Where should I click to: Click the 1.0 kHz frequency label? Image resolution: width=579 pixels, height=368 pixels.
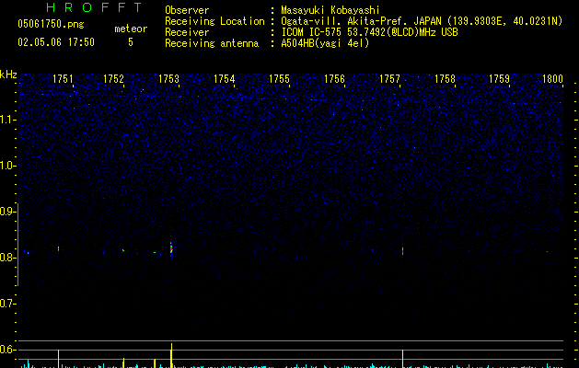pyautogui.click(x=7, y=166)
